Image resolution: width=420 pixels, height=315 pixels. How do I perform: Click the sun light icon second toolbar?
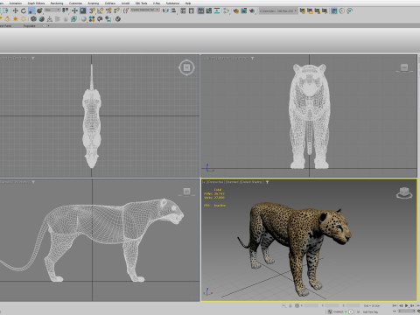16,19
